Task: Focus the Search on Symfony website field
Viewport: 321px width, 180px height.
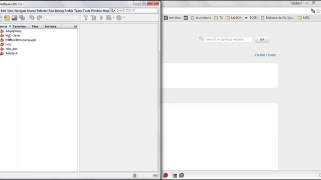Action: (228, 39)
